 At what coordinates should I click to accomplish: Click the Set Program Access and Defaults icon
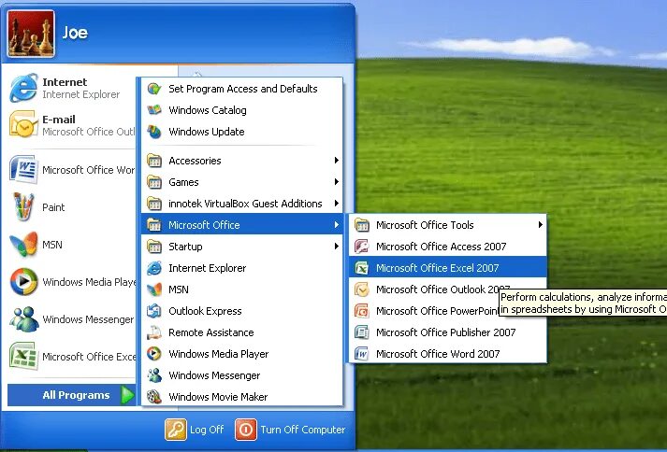coord(154,89)
